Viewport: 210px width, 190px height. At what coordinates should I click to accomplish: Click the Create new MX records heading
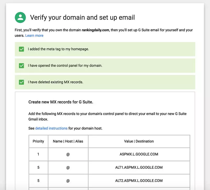pos(61,102)
